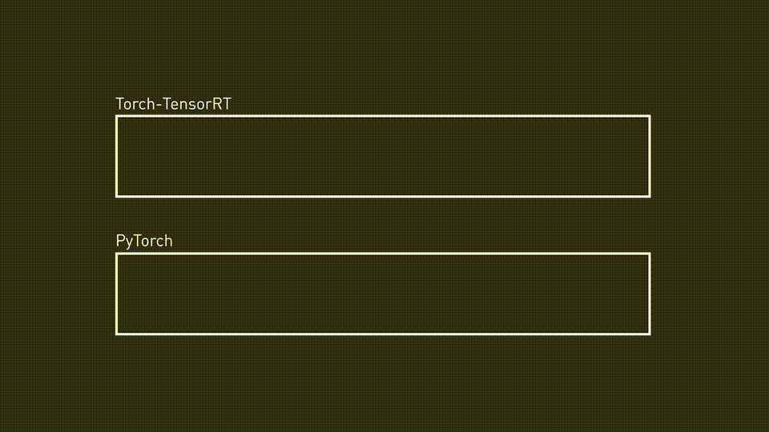The height and width of the screenshot is (432, 769).
Task: Click the top-left corner of PyTorch box
Action: 117,254
